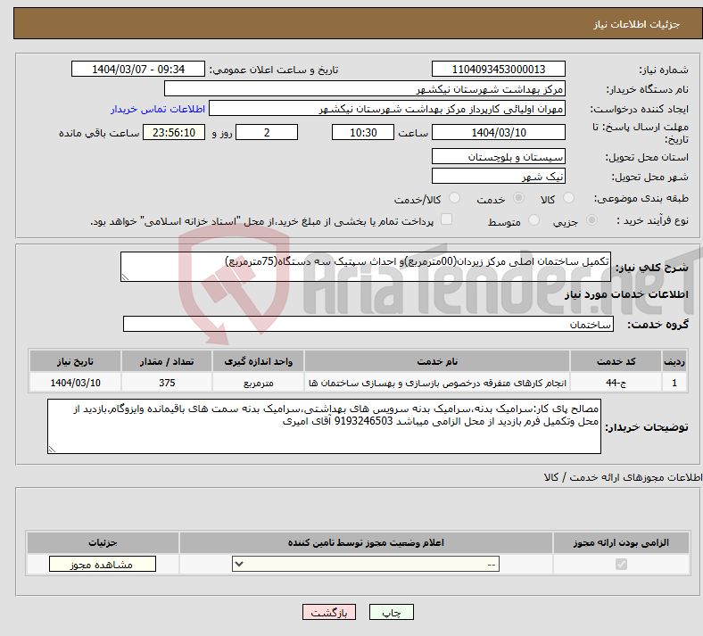Click the buyer organization name field

(x=365, y=88)
